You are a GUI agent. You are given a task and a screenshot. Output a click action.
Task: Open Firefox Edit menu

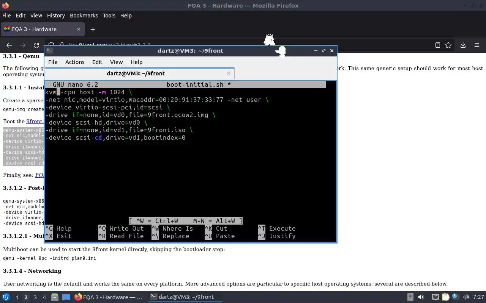coord(20,16)
